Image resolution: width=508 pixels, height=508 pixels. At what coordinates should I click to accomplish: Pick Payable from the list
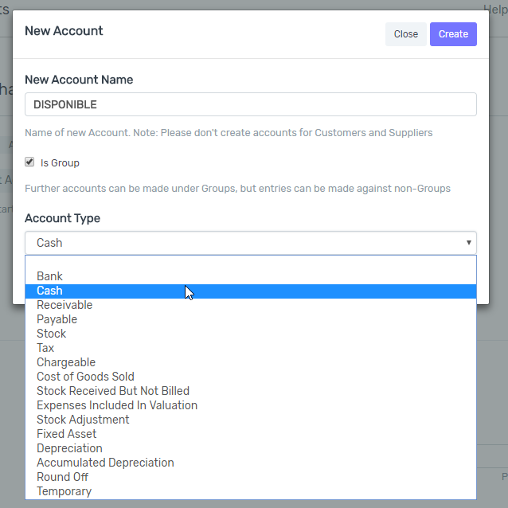pyautogui.click(x=251, y=319)
